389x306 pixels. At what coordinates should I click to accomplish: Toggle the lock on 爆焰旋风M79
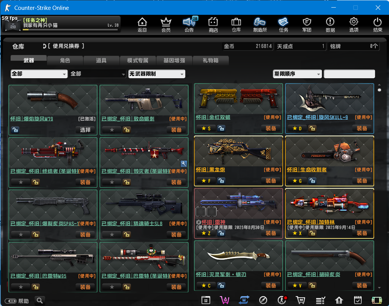coord(15,130)
